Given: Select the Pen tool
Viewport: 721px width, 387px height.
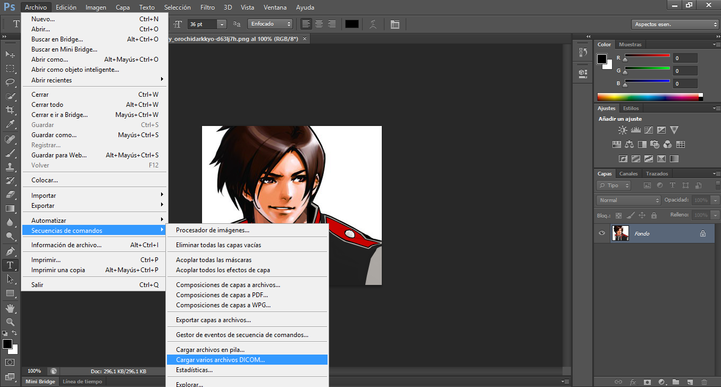Looking at the screenshot, I should pyautogui.click(x=10, y=251).
